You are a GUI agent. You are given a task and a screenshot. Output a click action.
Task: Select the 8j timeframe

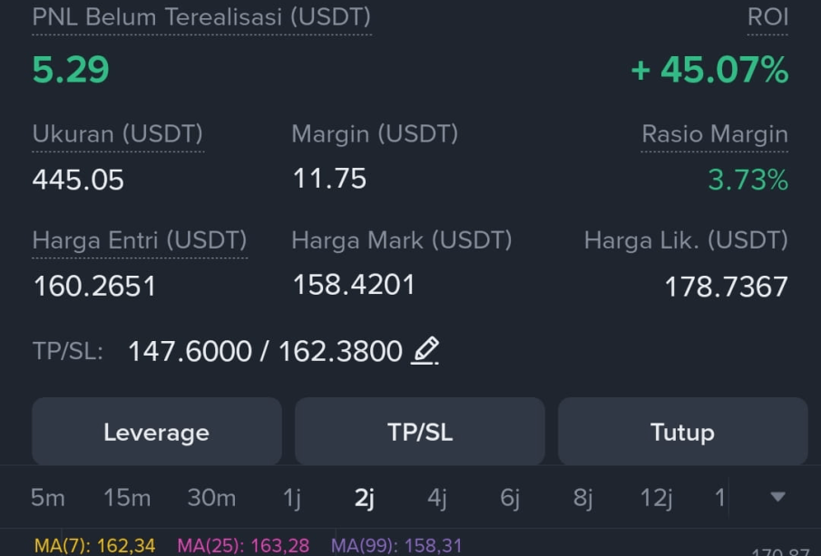pos(582,499)
